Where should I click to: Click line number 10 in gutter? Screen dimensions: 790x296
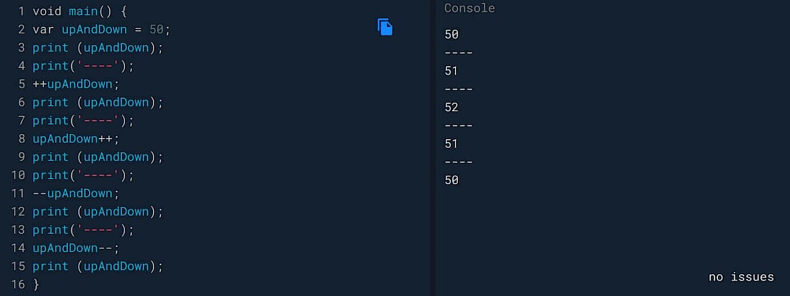[18, 175]
